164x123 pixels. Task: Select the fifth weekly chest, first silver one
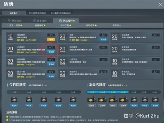tap(134, 100)
